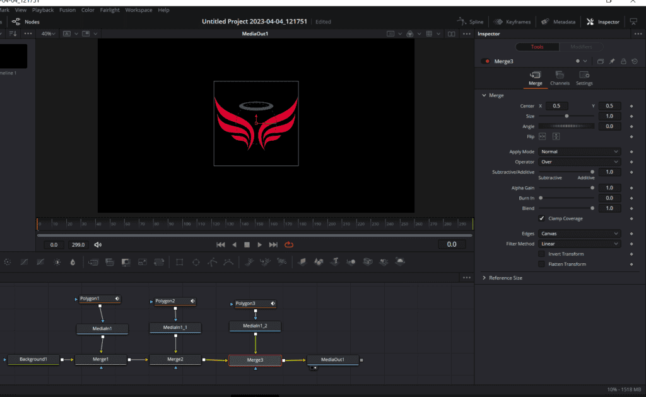Add a Rectangle mask from toolbar
646x397 pixels.
(x=180, y=262)
